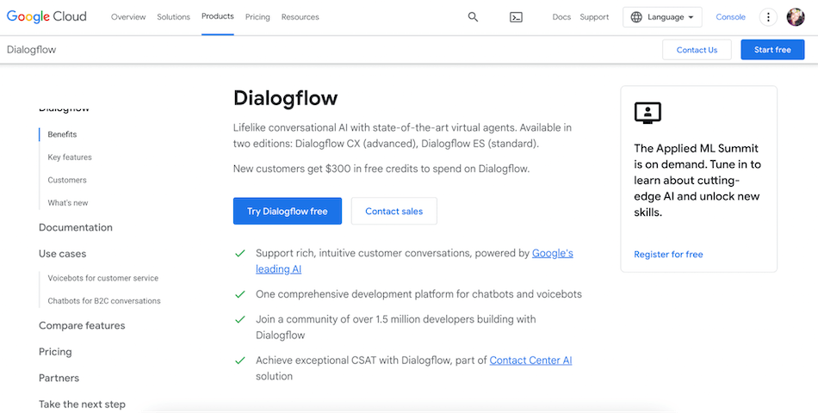Image resolution: width=818 pixels, height=413 pixels.
Task: Select the Products nav tab
Action: [218, 16]
